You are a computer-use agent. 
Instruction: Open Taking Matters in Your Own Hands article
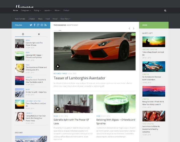pos(36,118)
